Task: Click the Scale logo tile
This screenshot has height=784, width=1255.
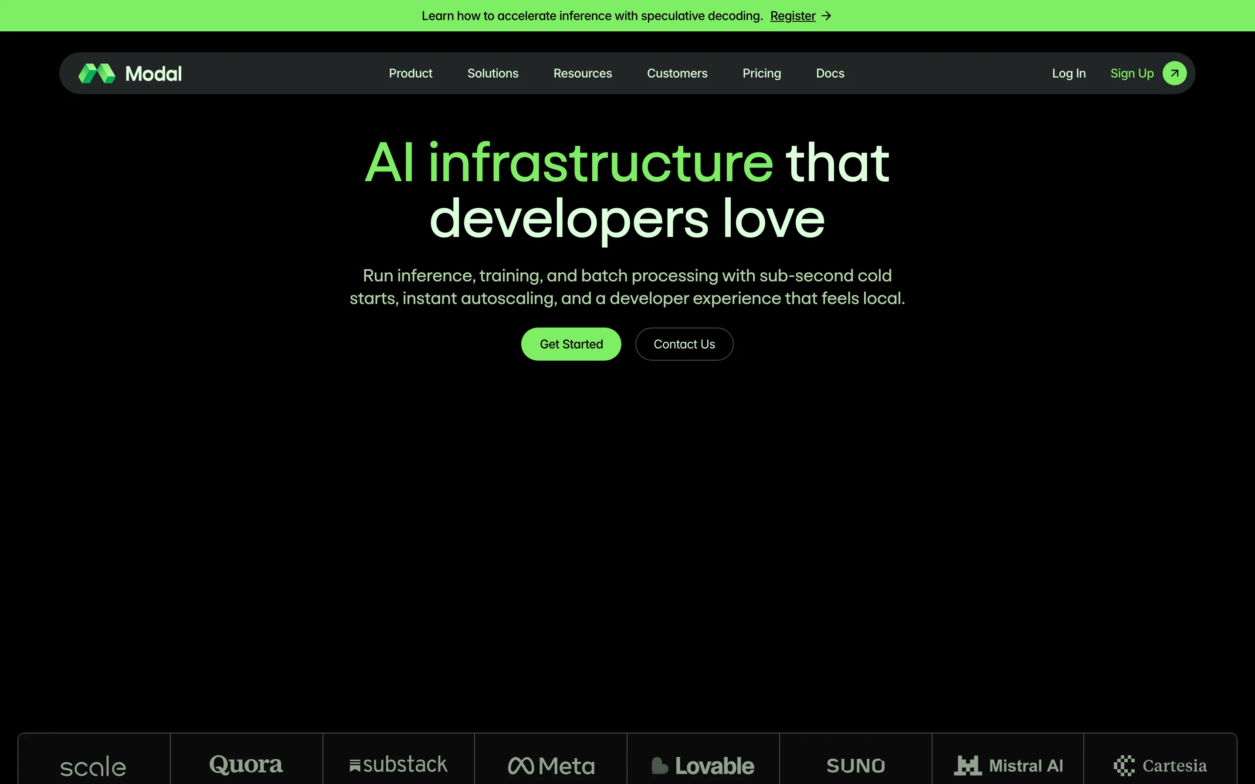Action: (x=93, y=765)
